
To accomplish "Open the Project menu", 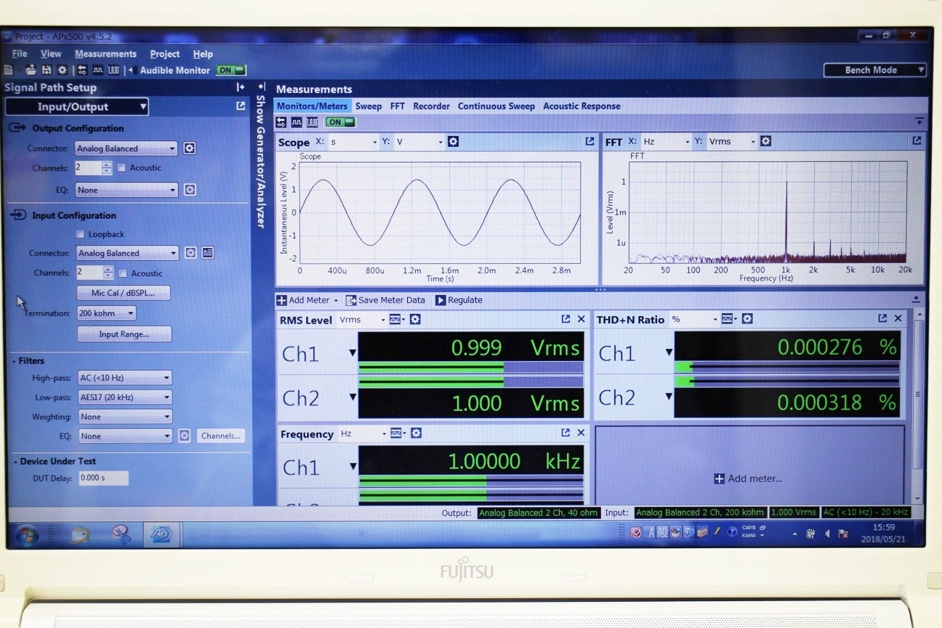I will point(165,54).
